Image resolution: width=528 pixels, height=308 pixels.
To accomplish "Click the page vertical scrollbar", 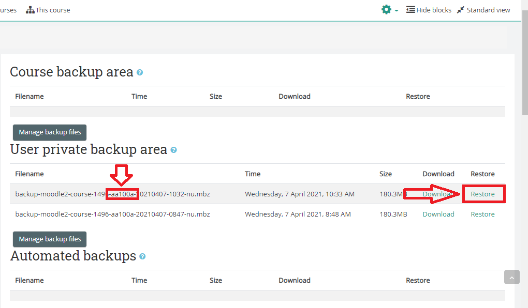I will [524, 64].
